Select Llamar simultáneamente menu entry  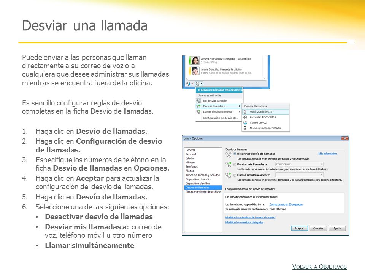tap(219, 112)
